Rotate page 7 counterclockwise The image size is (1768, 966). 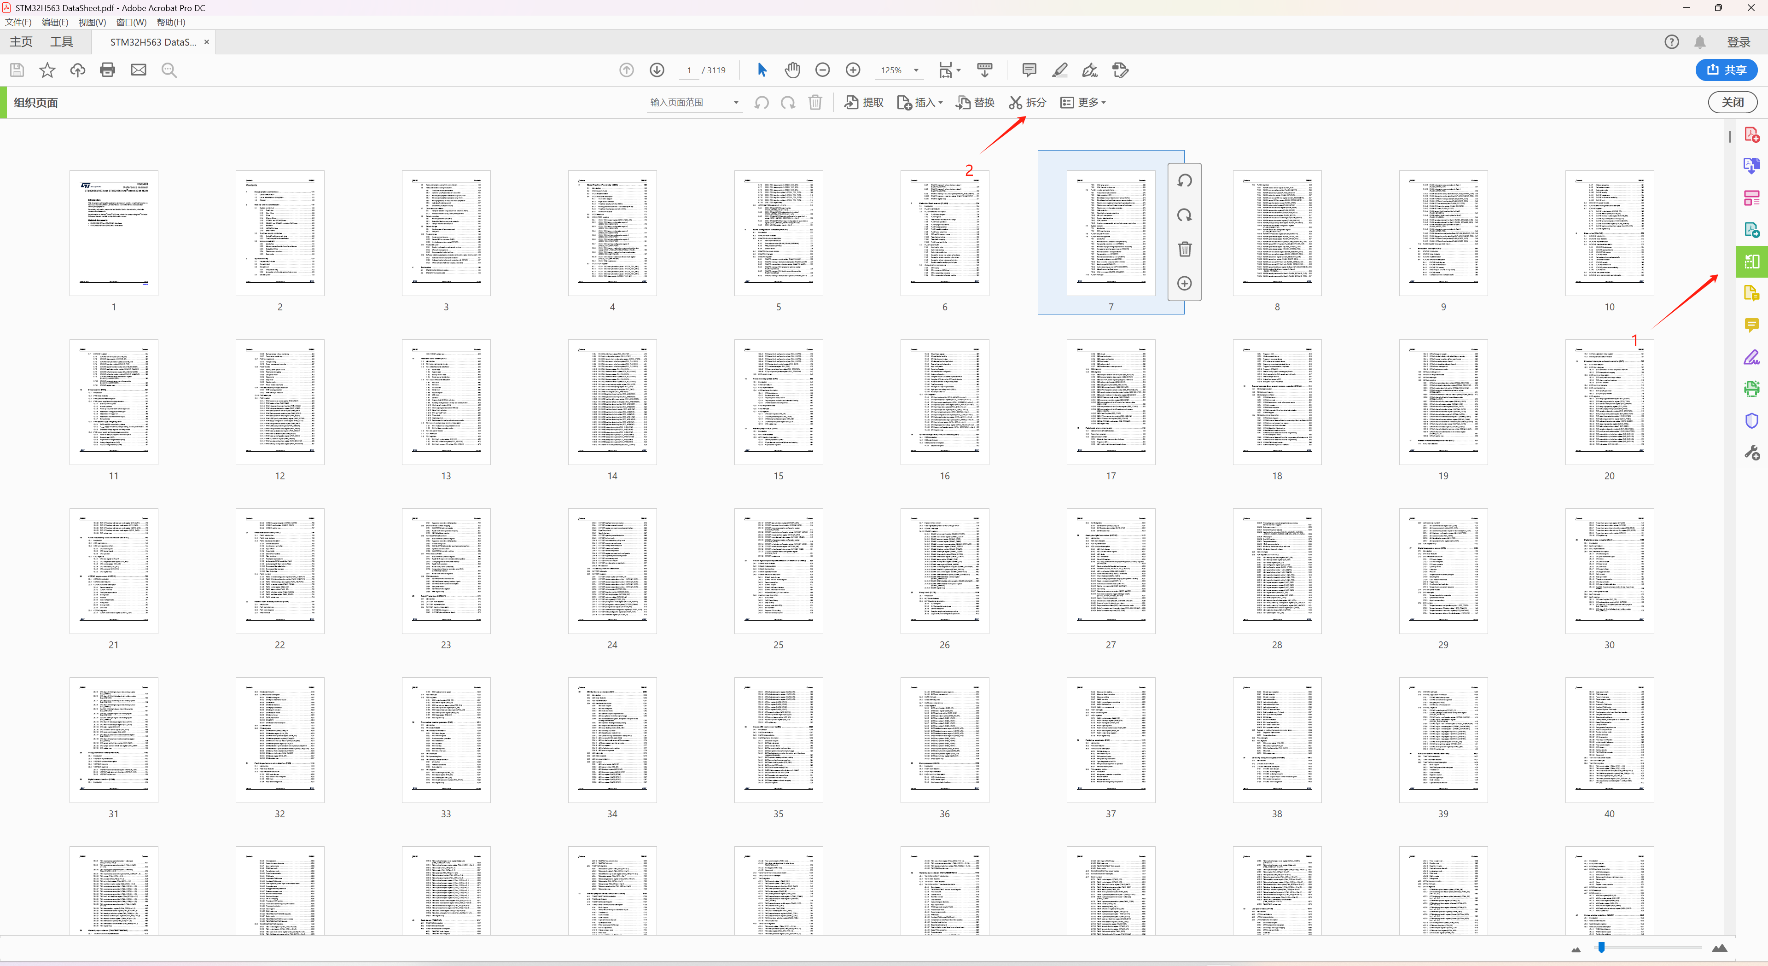1185,180
